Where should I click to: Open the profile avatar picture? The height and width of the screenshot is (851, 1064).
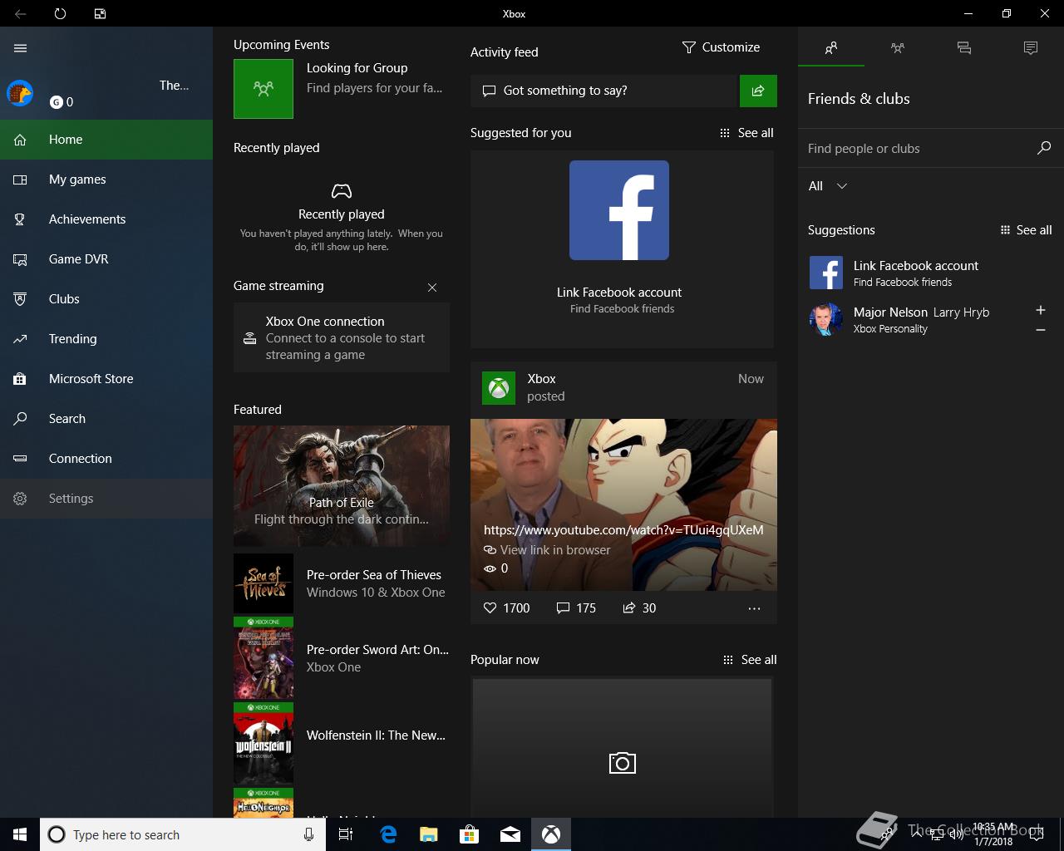(20, 93)
